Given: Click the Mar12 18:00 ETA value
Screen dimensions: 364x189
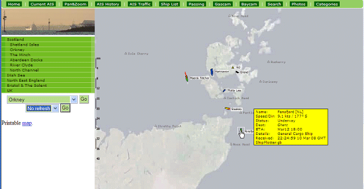Looking at the screenshot, I should [290, 129].
